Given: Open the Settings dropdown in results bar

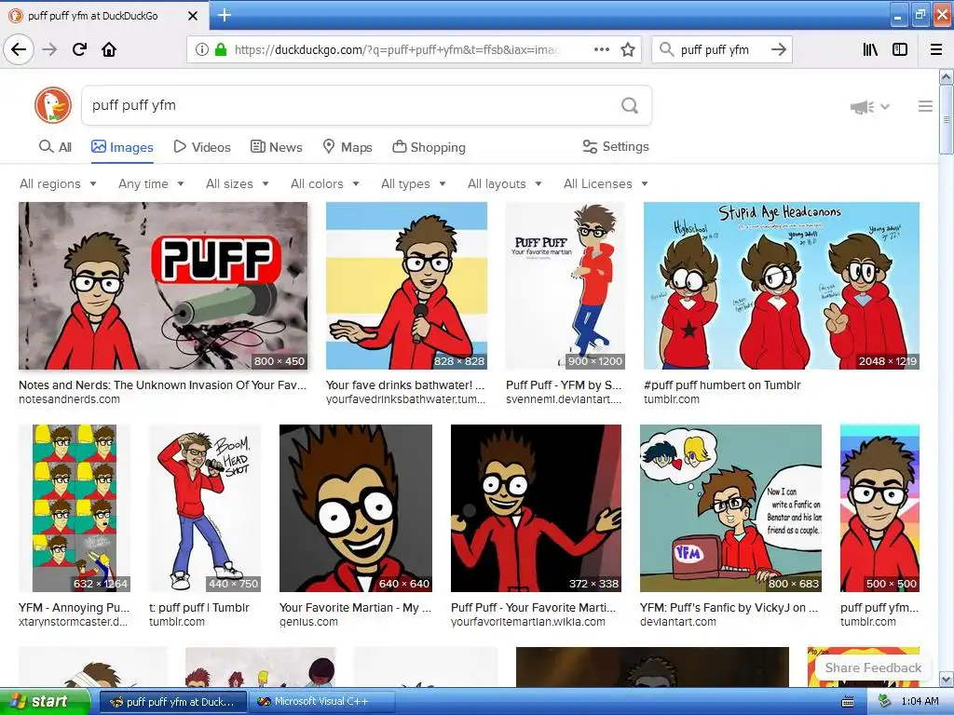Looking at the screenshot, I should (x=616, y=146).
